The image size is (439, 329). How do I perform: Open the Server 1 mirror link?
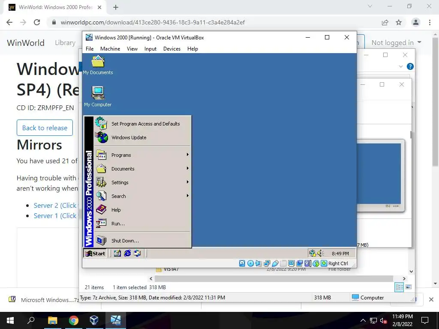click(x=55, y=216)
